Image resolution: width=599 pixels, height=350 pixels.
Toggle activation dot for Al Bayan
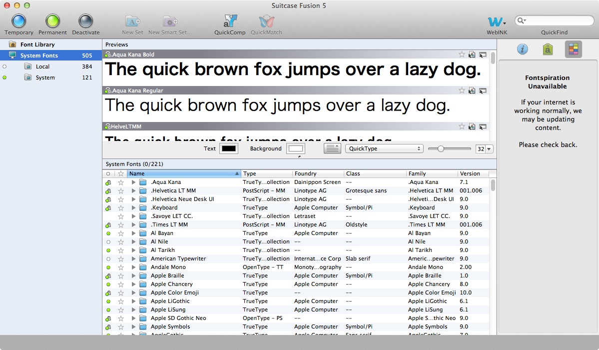coord(108,233)
